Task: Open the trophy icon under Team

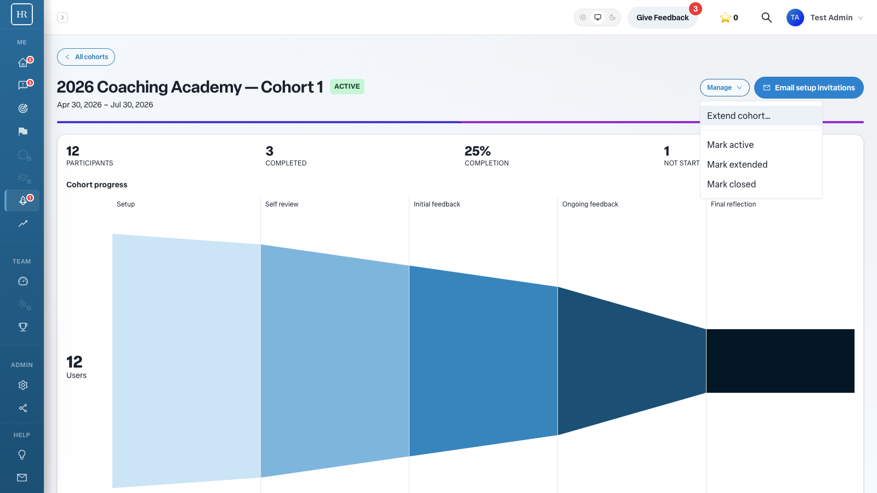Action: point(23,327)
